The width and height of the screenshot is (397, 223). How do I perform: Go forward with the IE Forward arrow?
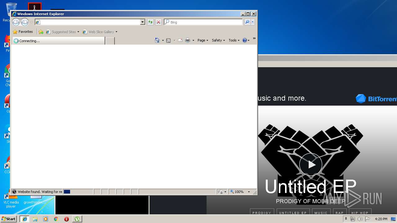click(x=25, y=22)
